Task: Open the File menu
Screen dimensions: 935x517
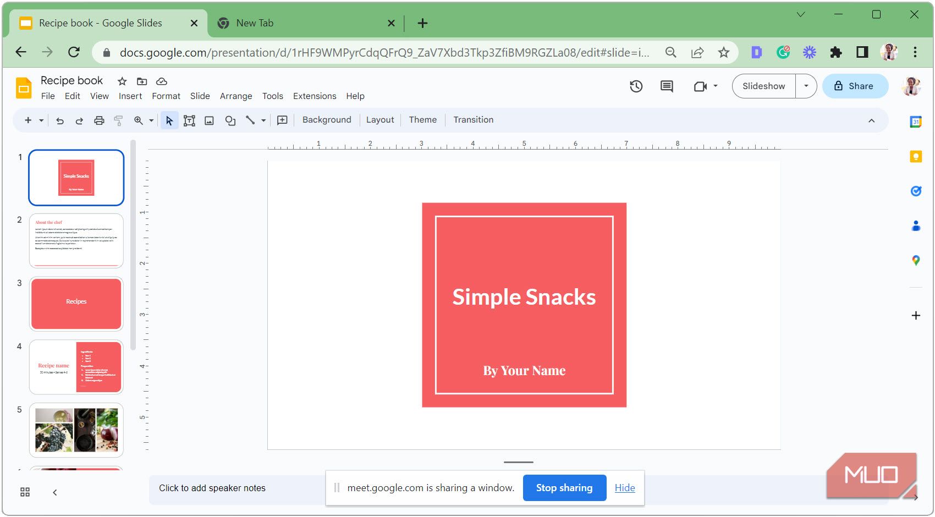Action: (48, 96)
